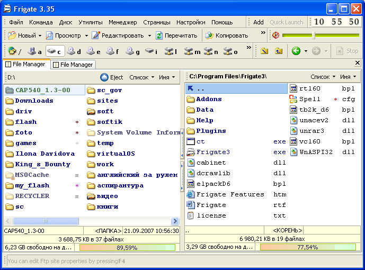Select the Addons folder
This screenshot has height=270, width=365.
204,99
